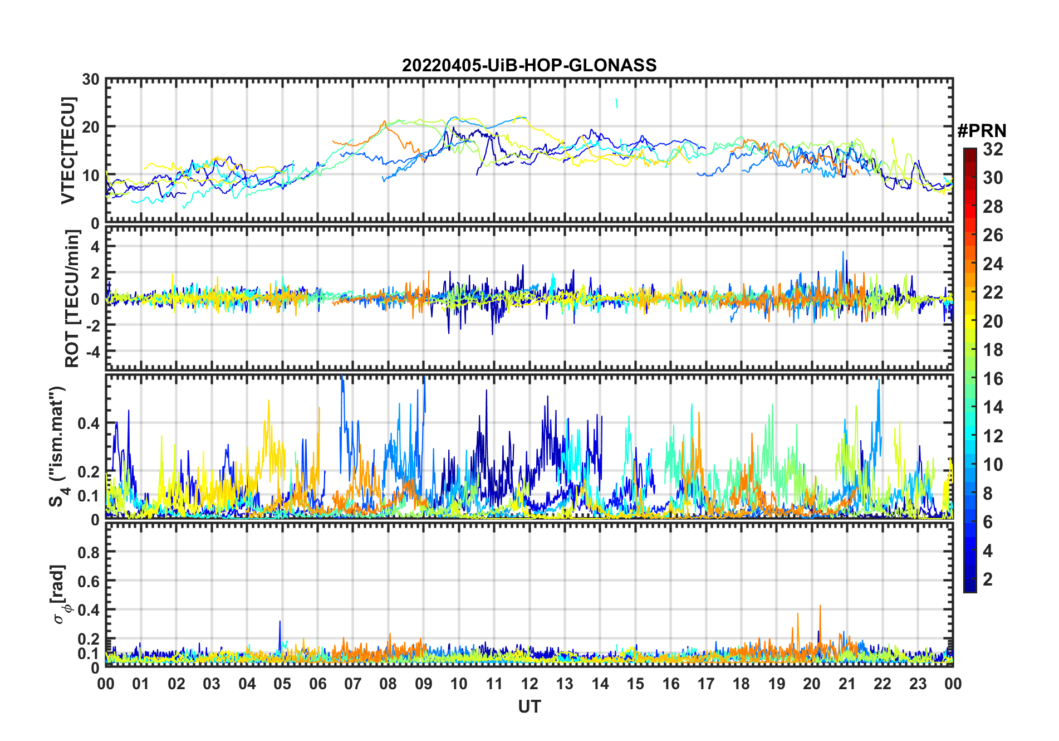Click the "0.6" tick on sigma-phi axis

coord(89,581)
